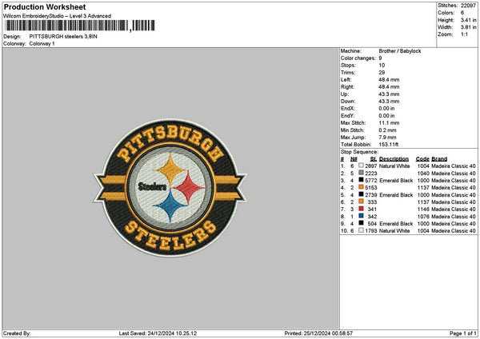This screenshot has width=480, height=339.
Task: Click the "Description" column header
Action: click(x=394, y=159)
